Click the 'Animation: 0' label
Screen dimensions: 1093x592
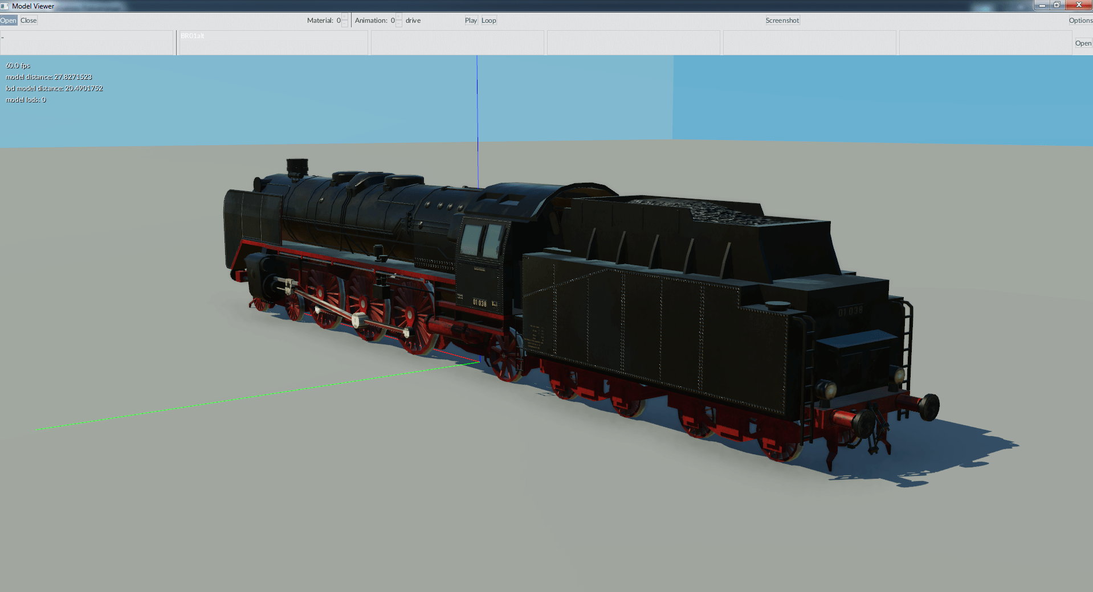[x=374, y=20]
